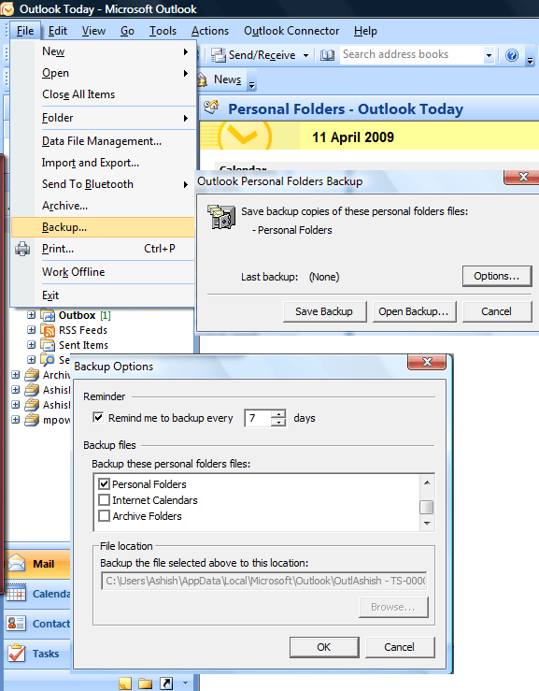Click the mpow data file icon
The width and height of the screenshot is (539, 691).
32,420
